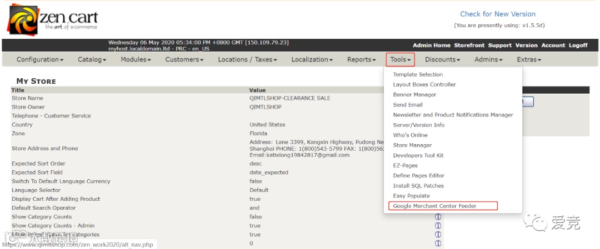Screen dimensions: 600x249
Task: Expand the Configuration menu
Action: (x=40, y=59)
